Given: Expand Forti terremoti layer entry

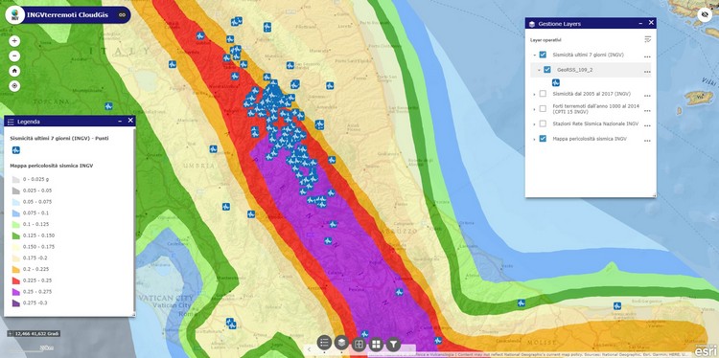Looking at the screenshot, I should (x=534, y=109).
